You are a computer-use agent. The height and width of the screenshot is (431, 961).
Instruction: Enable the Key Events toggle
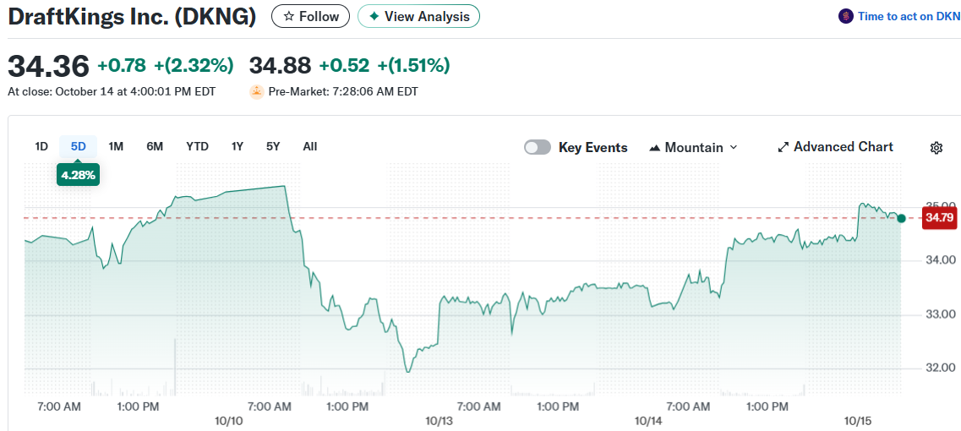coord(538,147)
